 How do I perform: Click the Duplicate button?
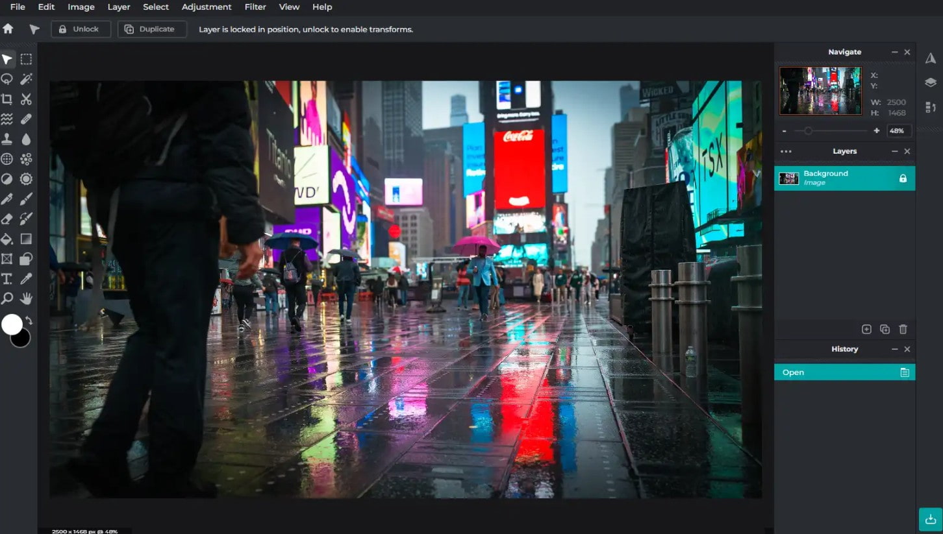coord(152,29)
